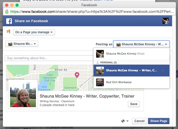Image resolution: width=178 pixels, height=129 pixels.
Task: Click 'Lake Claremont Golf Club' label on map
Action: coord(50,78)
